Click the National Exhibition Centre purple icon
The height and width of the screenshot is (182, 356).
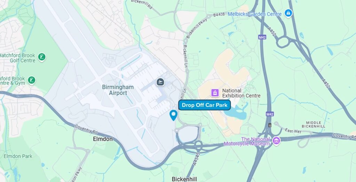[215, 93]
